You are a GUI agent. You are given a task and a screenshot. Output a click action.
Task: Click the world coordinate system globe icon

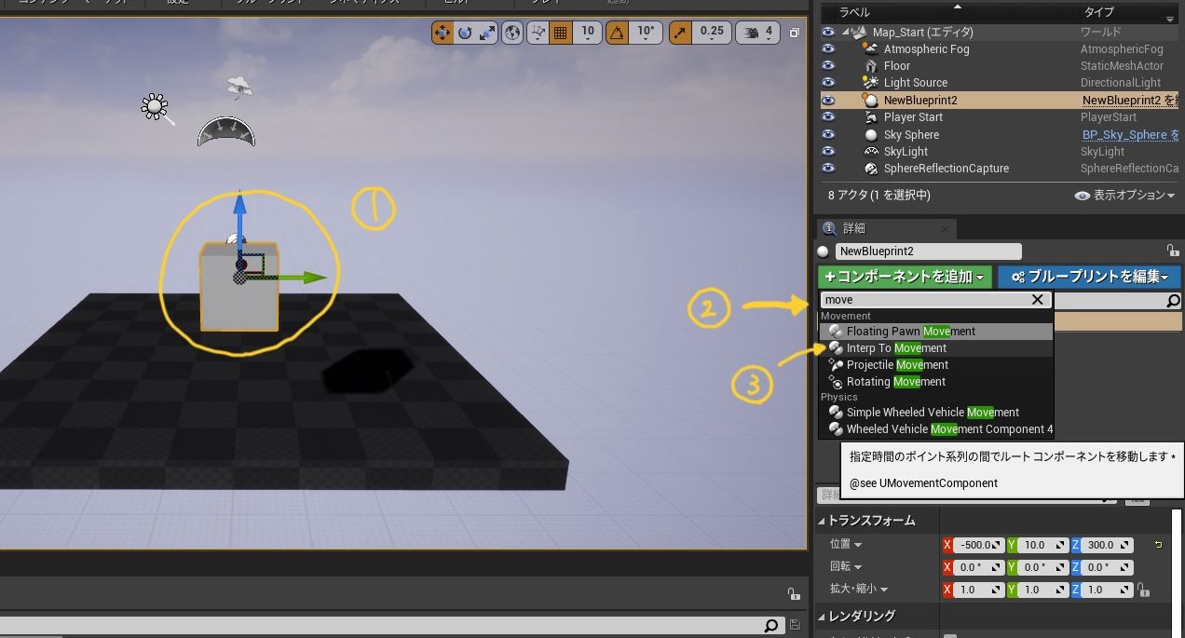tap(512, 33)
